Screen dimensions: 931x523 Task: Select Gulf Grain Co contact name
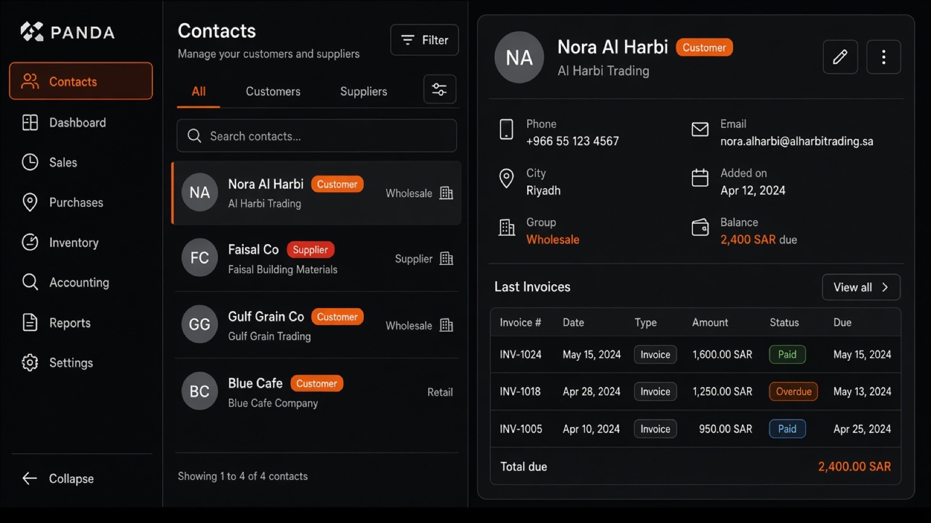click(x=266, y=317)
